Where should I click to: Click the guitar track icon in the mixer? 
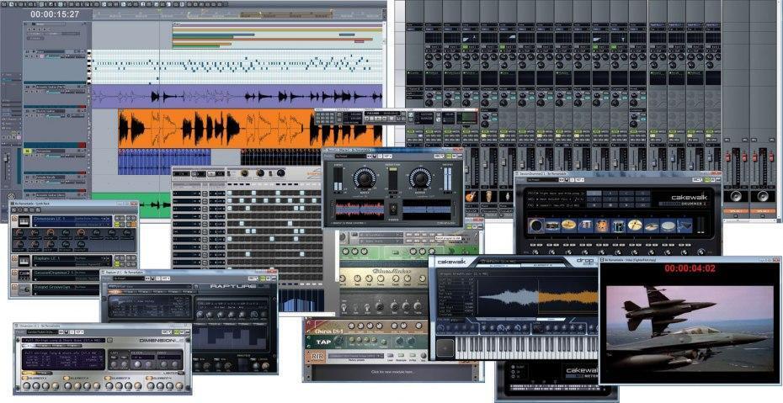(471, 196)
